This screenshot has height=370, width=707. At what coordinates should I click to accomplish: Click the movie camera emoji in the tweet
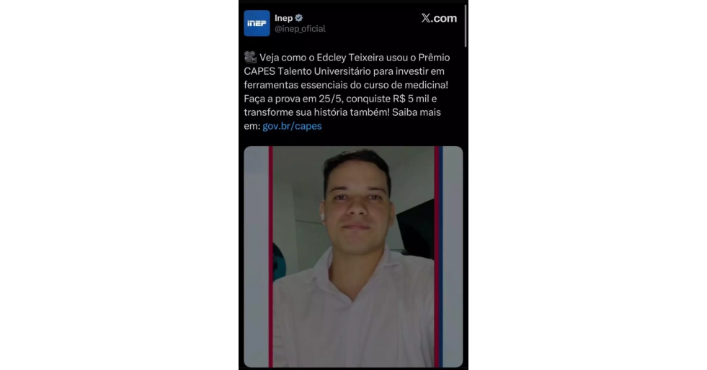tap(250, 57)
